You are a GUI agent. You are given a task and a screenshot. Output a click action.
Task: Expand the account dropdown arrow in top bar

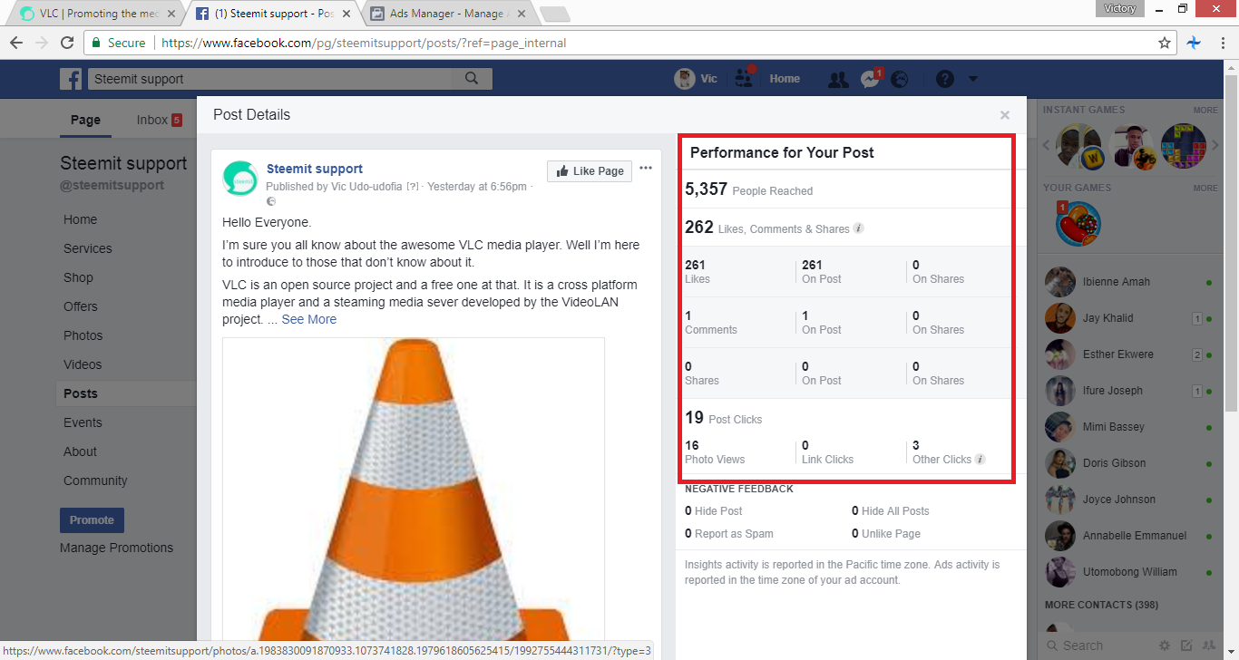tap(973, 79)
